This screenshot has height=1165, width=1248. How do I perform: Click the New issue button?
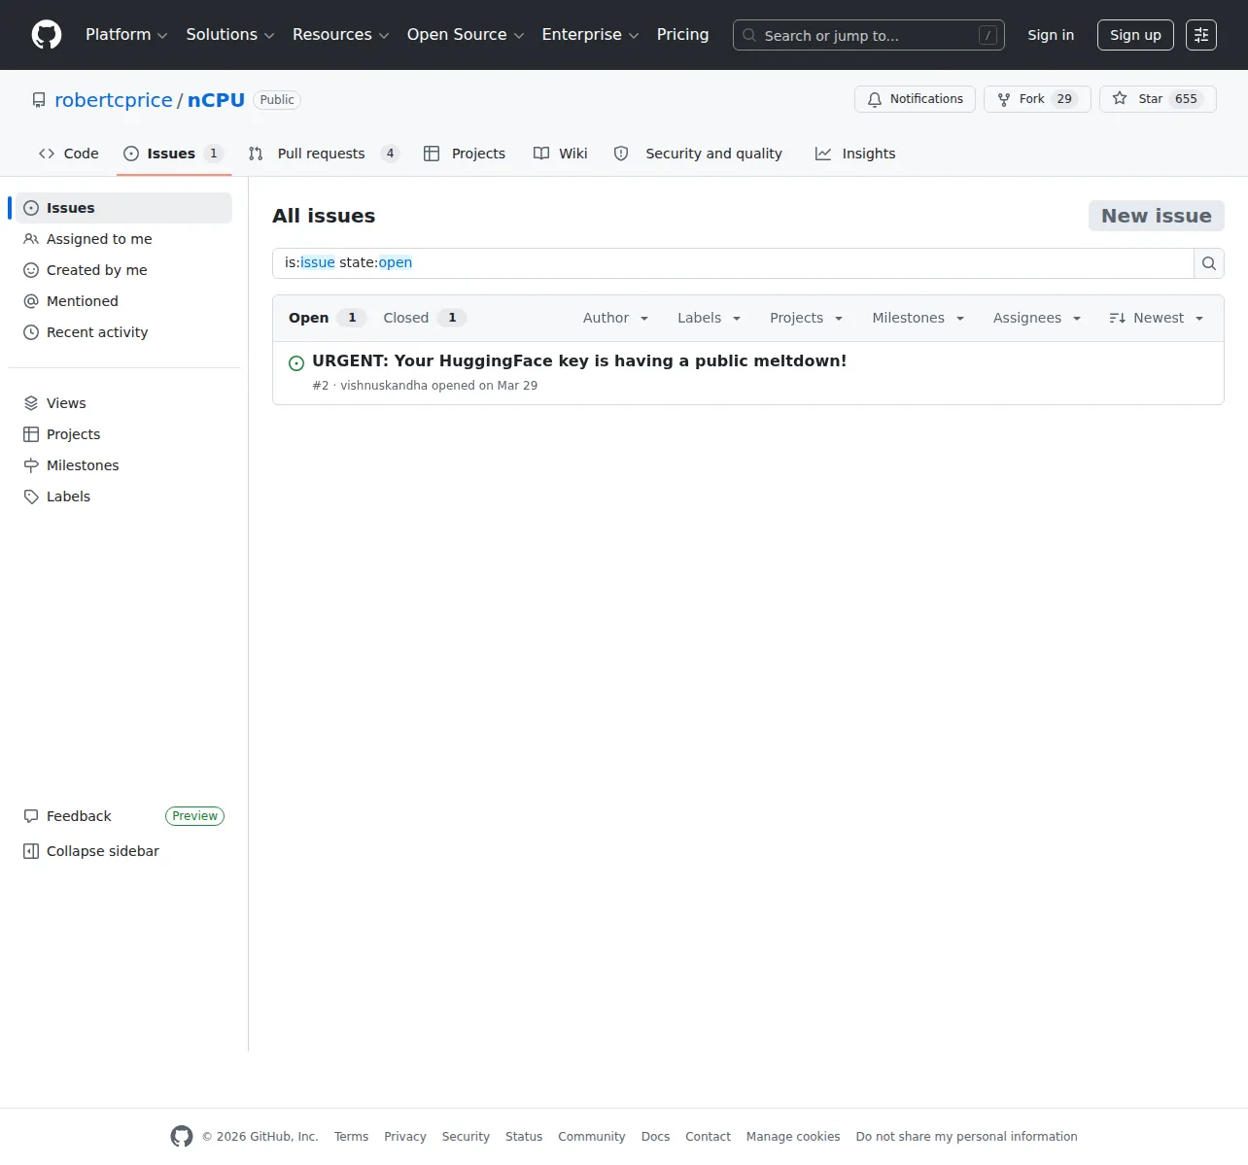tap(1156, 216)
